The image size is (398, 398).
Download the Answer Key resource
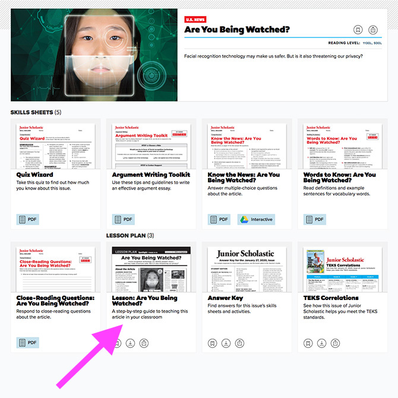point(226,343)
